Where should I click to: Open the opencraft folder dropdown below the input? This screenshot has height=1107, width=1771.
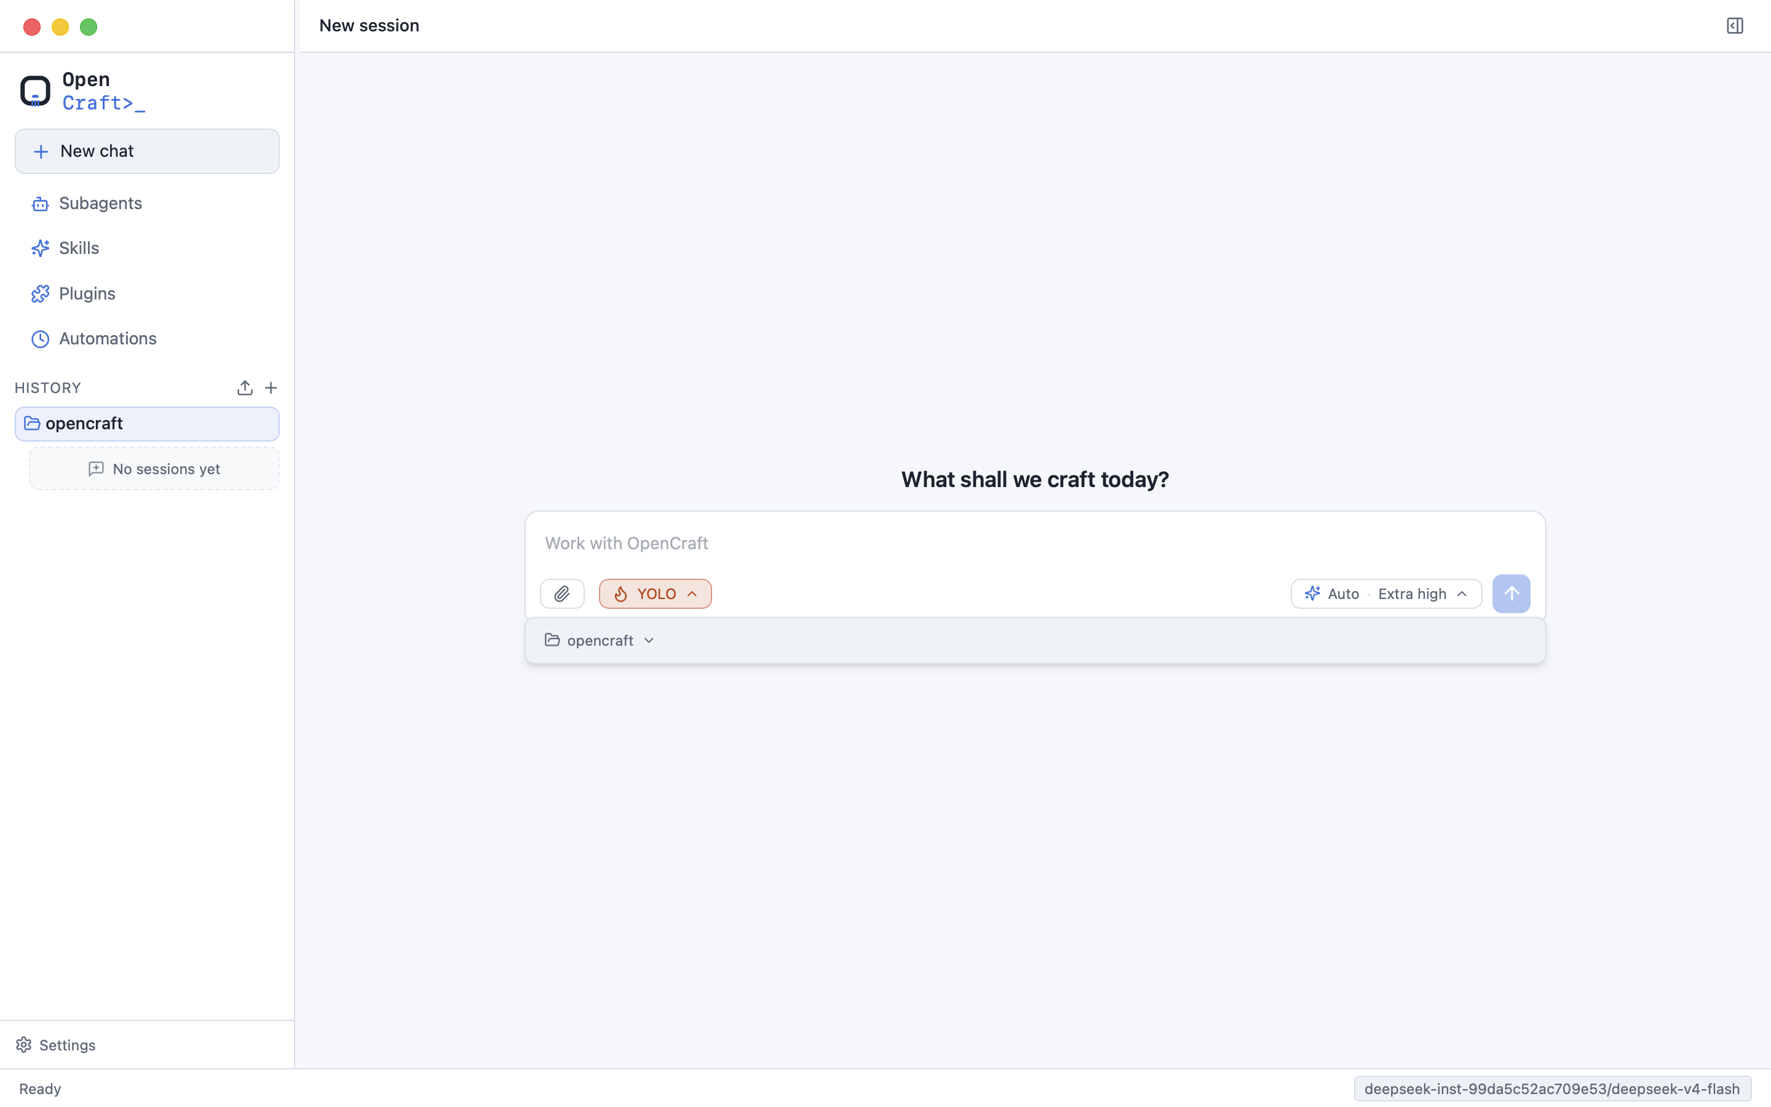pos(600,641)
